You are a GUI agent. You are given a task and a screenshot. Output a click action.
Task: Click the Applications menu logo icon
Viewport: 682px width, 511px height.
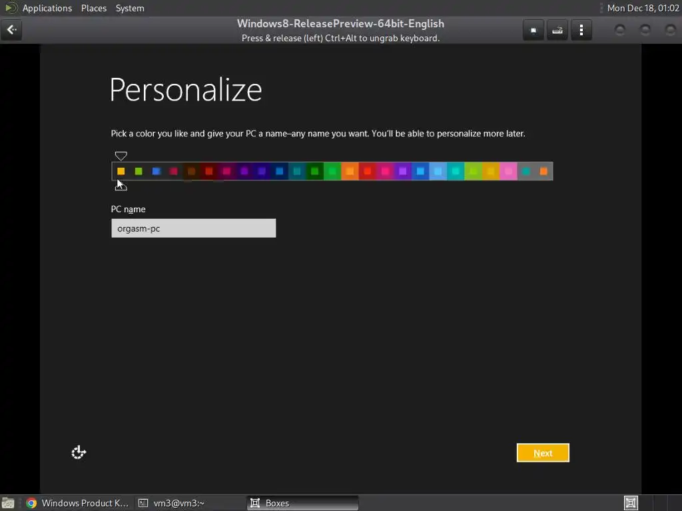point(11,8)
